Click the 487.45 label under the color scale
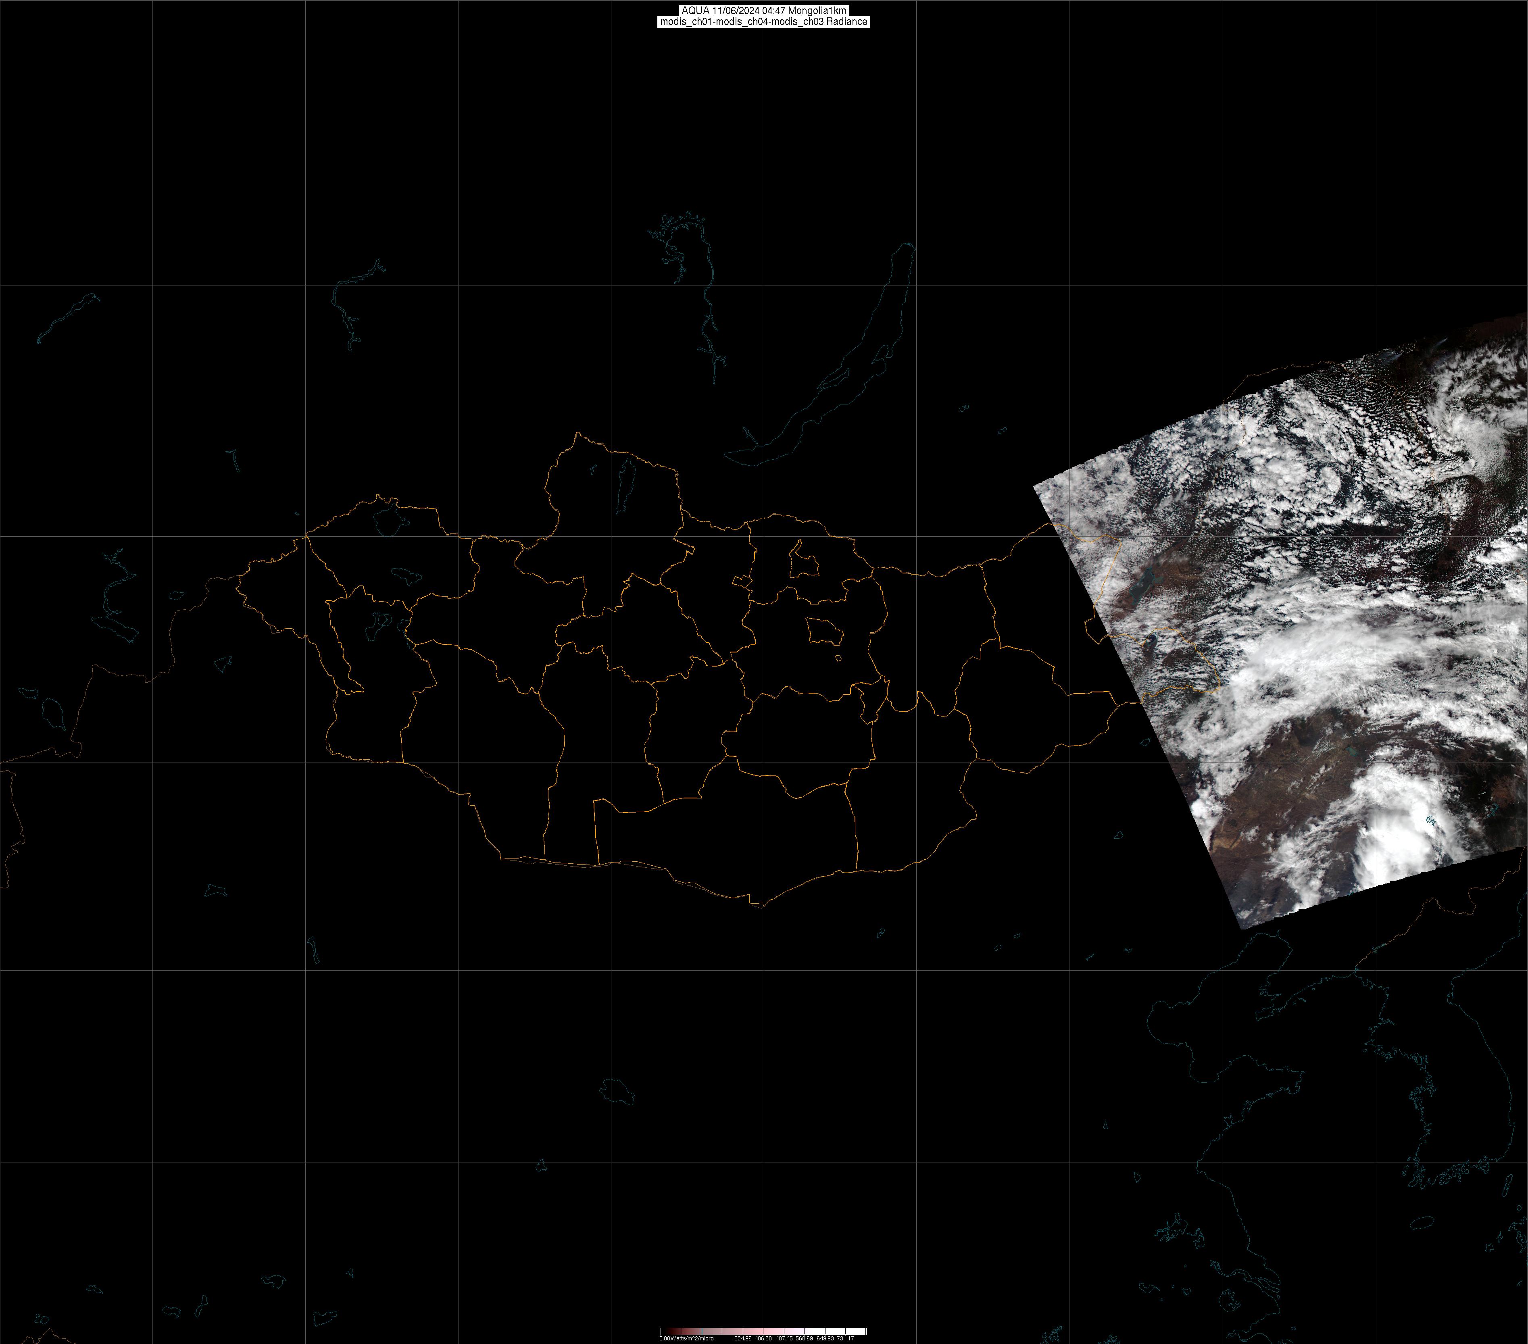The height and width of the screenshot is (1344, 1528). tap(784, 1338)
